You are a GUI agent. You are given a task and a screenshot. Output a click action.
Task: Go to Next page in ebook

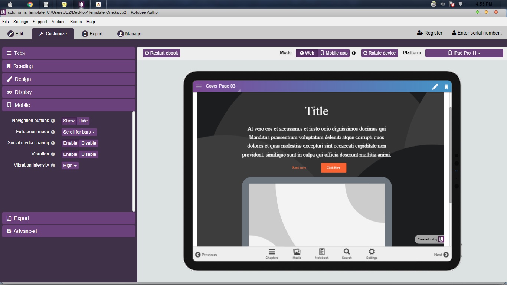coord(441,255)
